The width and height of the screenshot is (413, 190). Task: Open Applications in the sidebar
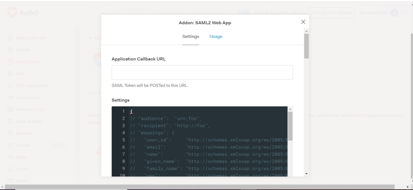[x=28, y=62]
